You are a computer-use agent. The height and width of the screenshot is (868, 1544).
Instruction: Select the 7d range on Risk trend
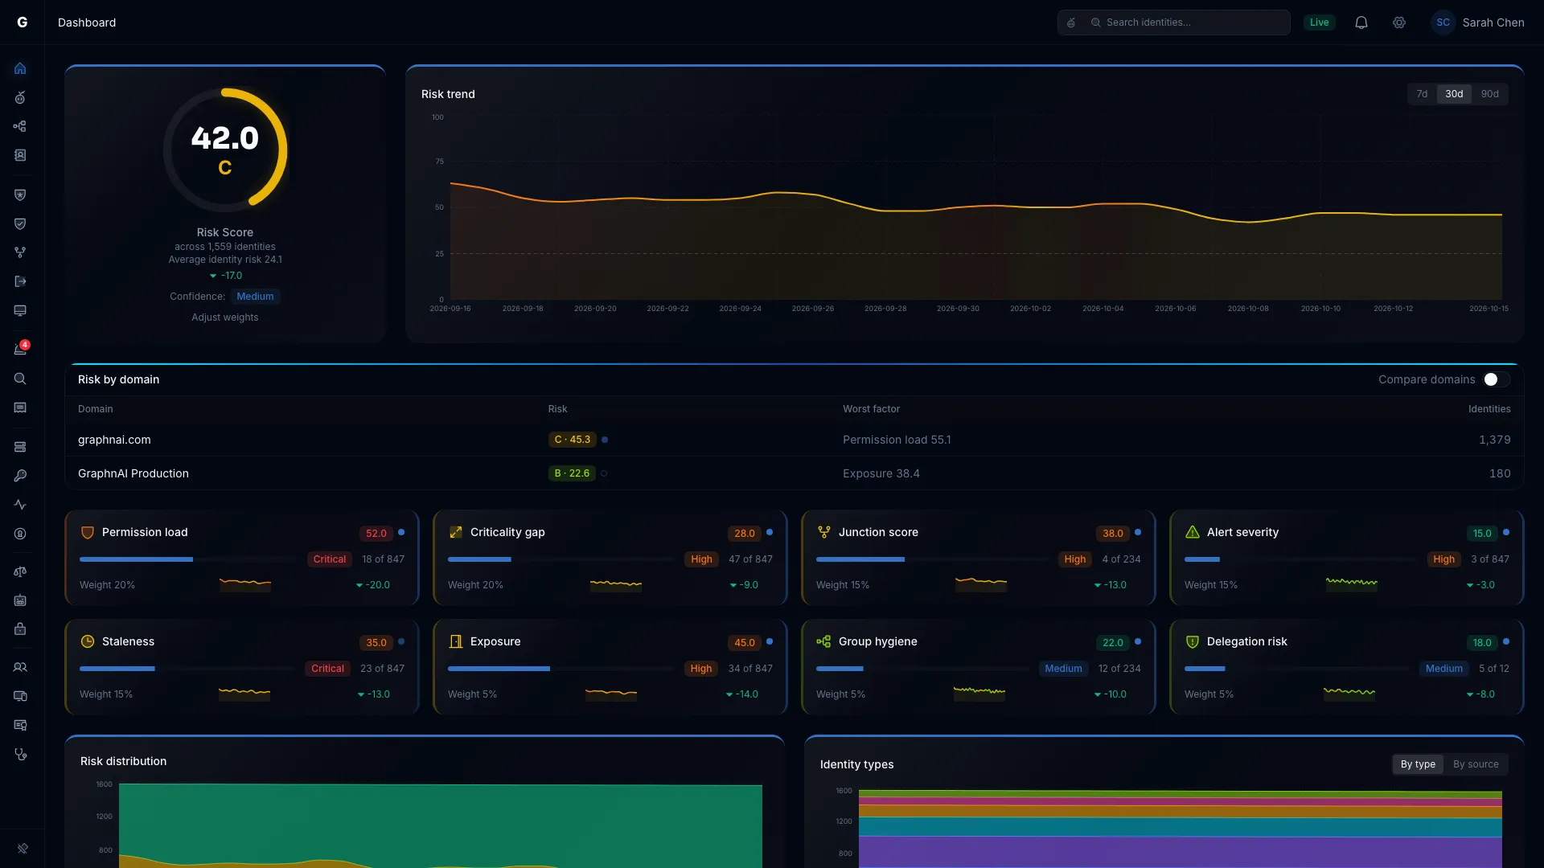1422,94
